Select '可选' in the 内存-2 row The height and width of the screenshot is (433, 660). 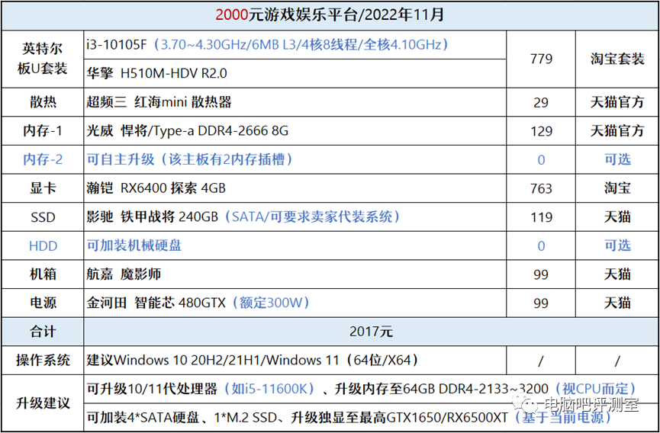pyautogui.click(x=617, y=159)
